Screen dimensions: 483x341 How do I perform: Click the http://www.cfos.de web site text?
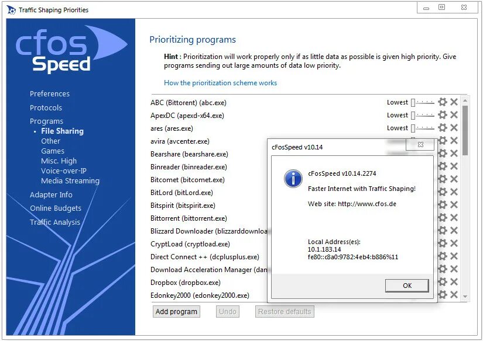pyautogui.click(x=367, y=204)
